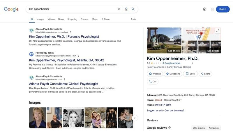Click the magnifying glass search icon
Viewport: 233px width, 131px height.
click(x=133, y=9)
